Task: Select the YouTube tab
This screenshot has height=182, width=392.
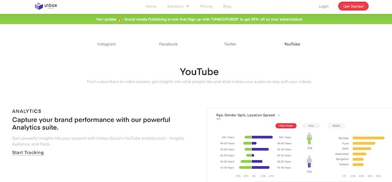Action: 292,44
